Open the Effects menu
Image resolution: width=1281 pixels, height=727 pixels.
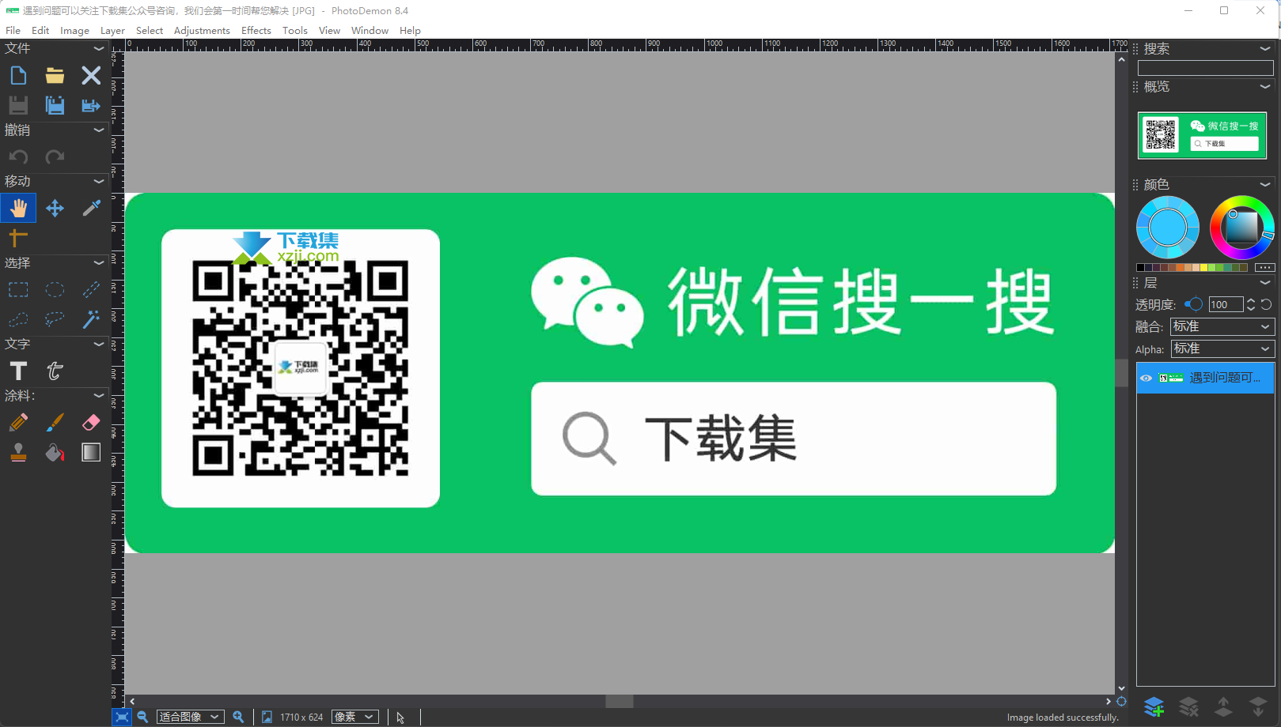tap(256, 30)
